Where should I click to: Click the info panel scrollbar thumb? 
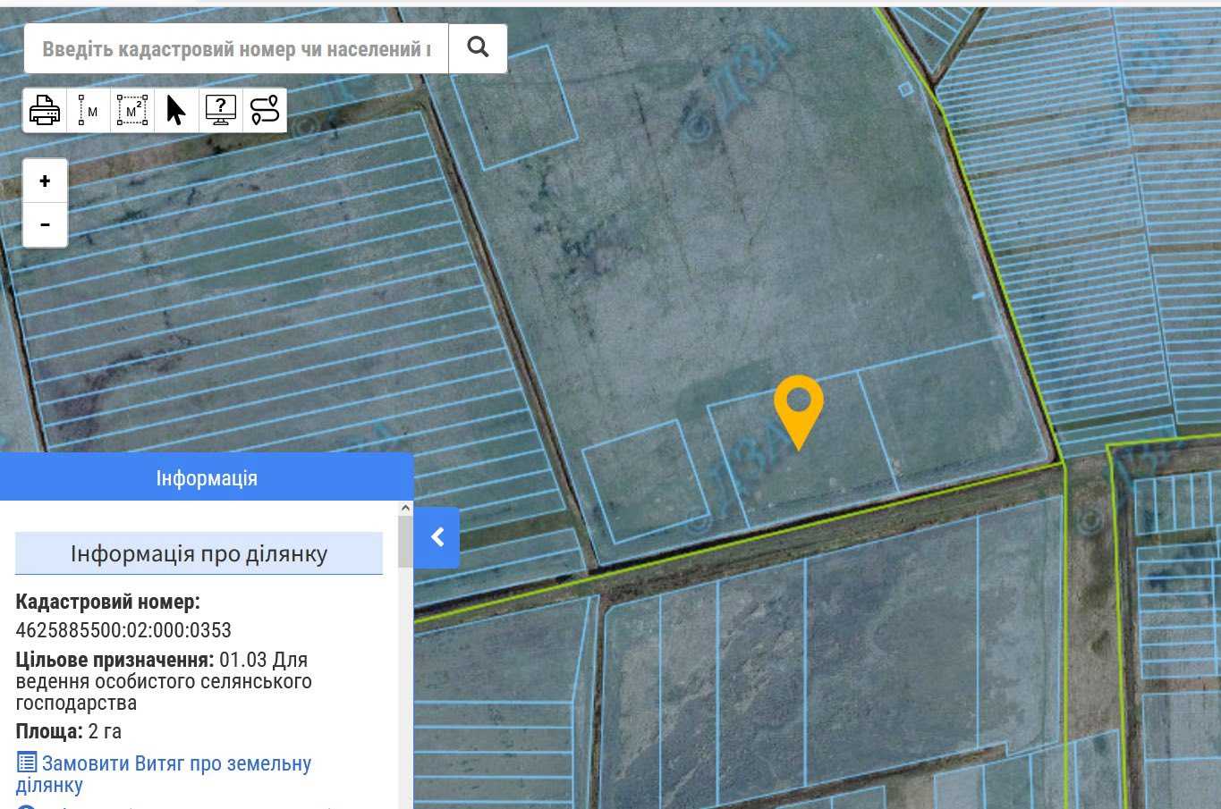point(405,542)
